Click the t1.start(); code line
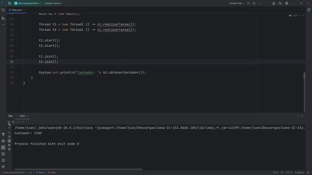The height and width of the screenshot is (175, 312). 49,40
